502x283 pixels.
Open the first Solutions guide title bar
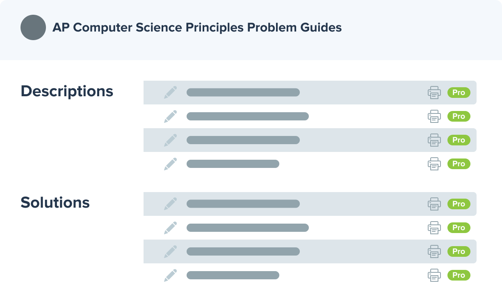243,204
